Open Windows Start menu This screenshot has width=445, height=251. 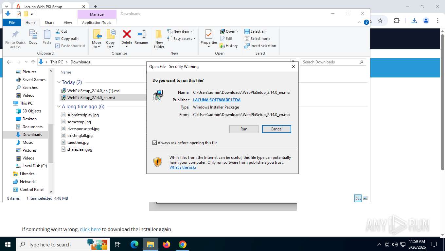point(8,244)
